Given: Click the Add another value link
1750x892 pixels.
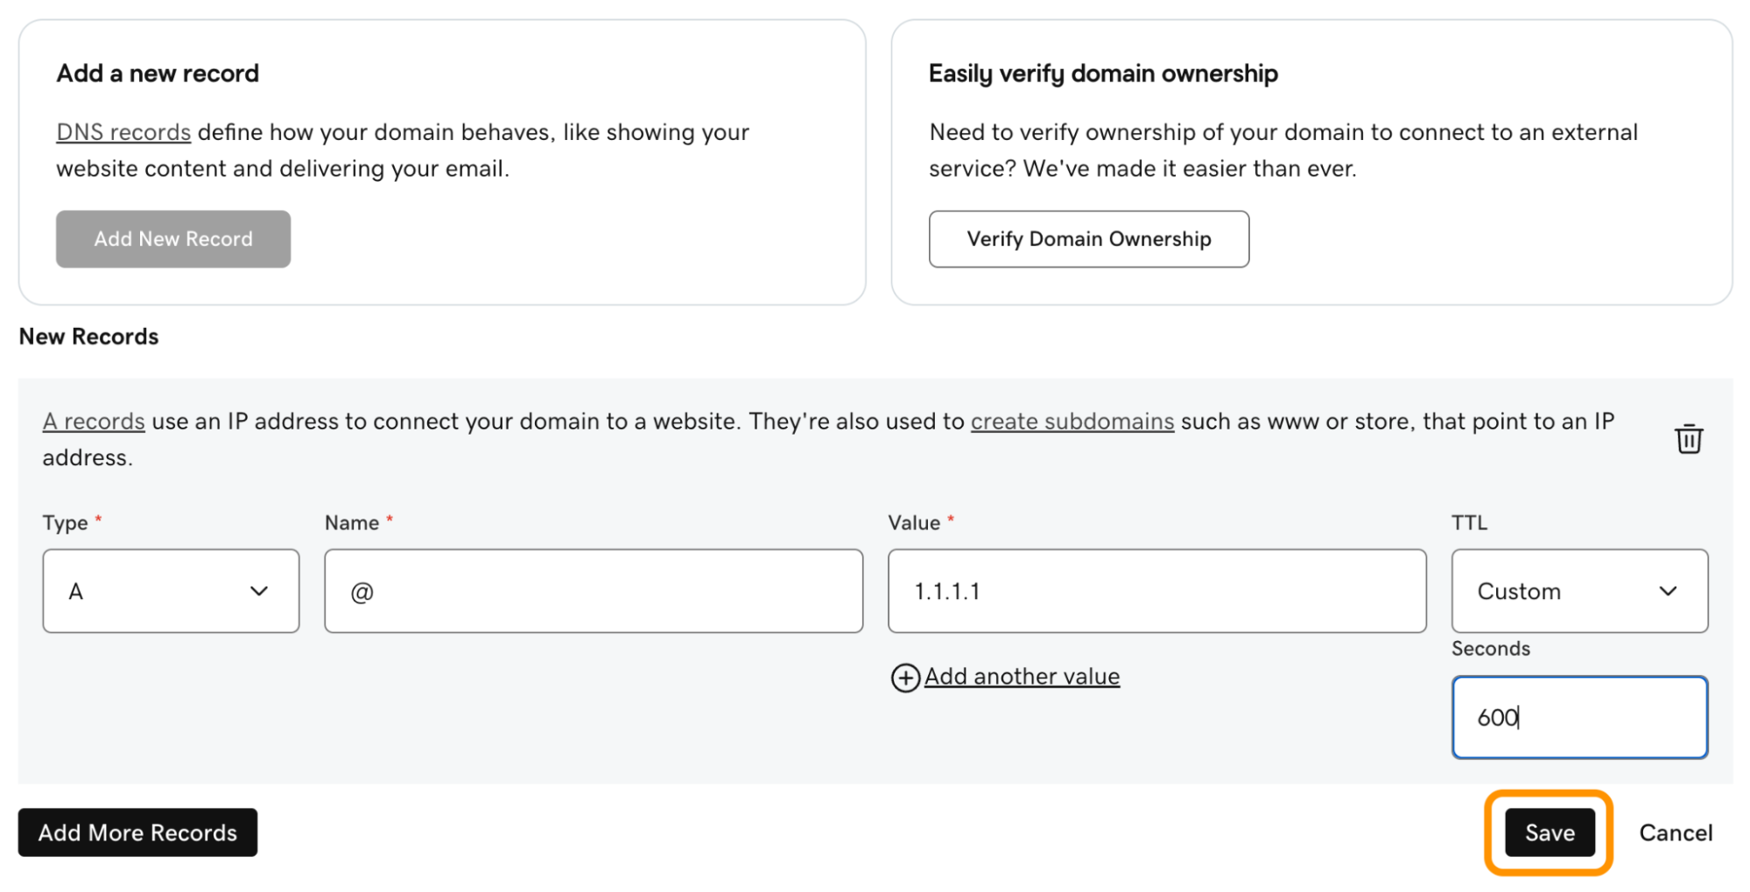Looking at the screenshot, I should (x=1022, y=677).
